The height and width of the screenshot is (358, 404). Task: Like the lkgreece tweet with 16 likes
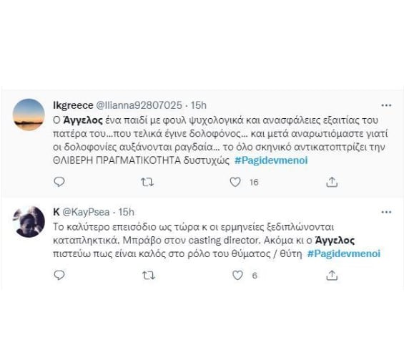click(235, 182)
